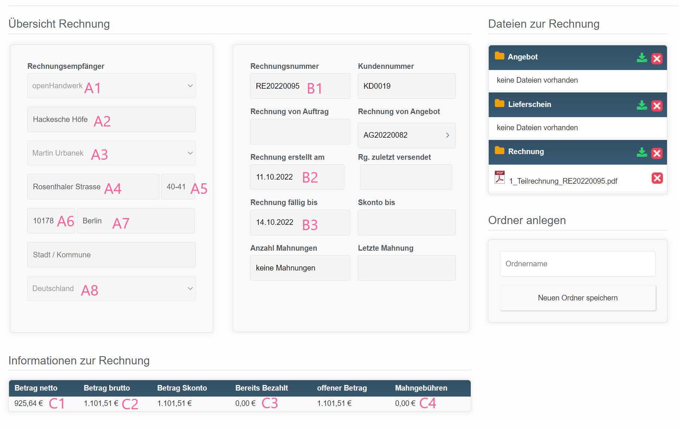Screen dimensions: 679x428
Task: Click the Angebot folder icon
Action: (x=500, y=56)
